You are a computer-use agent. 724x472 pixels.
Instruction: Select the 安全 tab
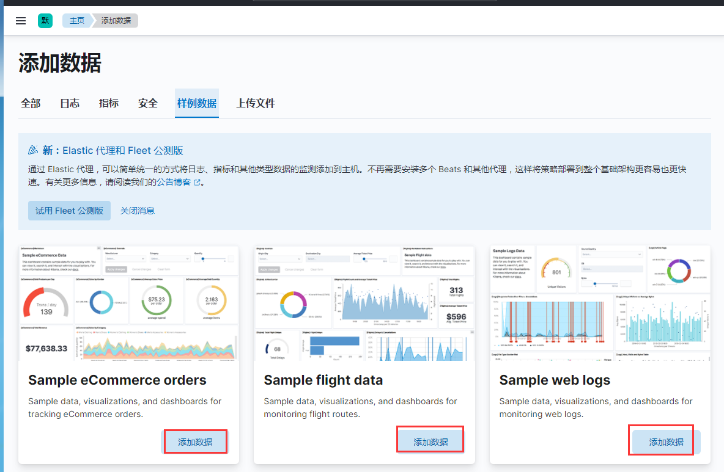tap(148, 103)
